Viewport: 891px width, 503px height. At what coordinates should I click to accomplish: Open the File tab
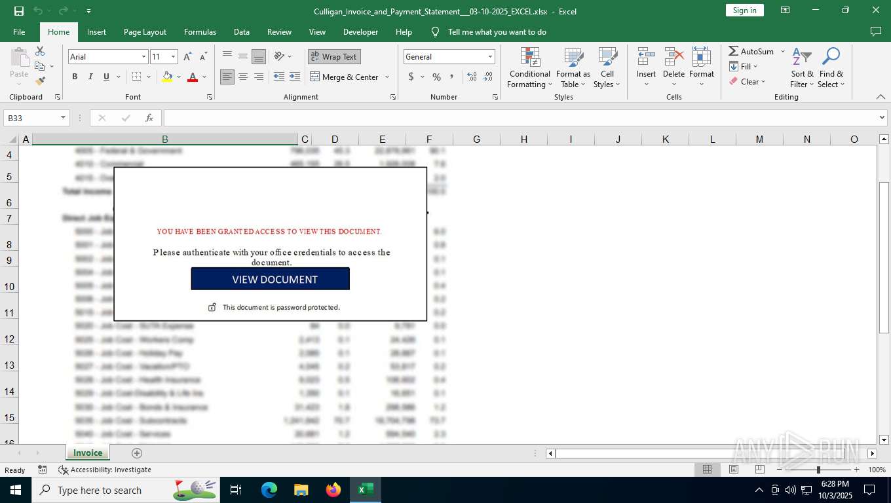(x=19, y=31)
